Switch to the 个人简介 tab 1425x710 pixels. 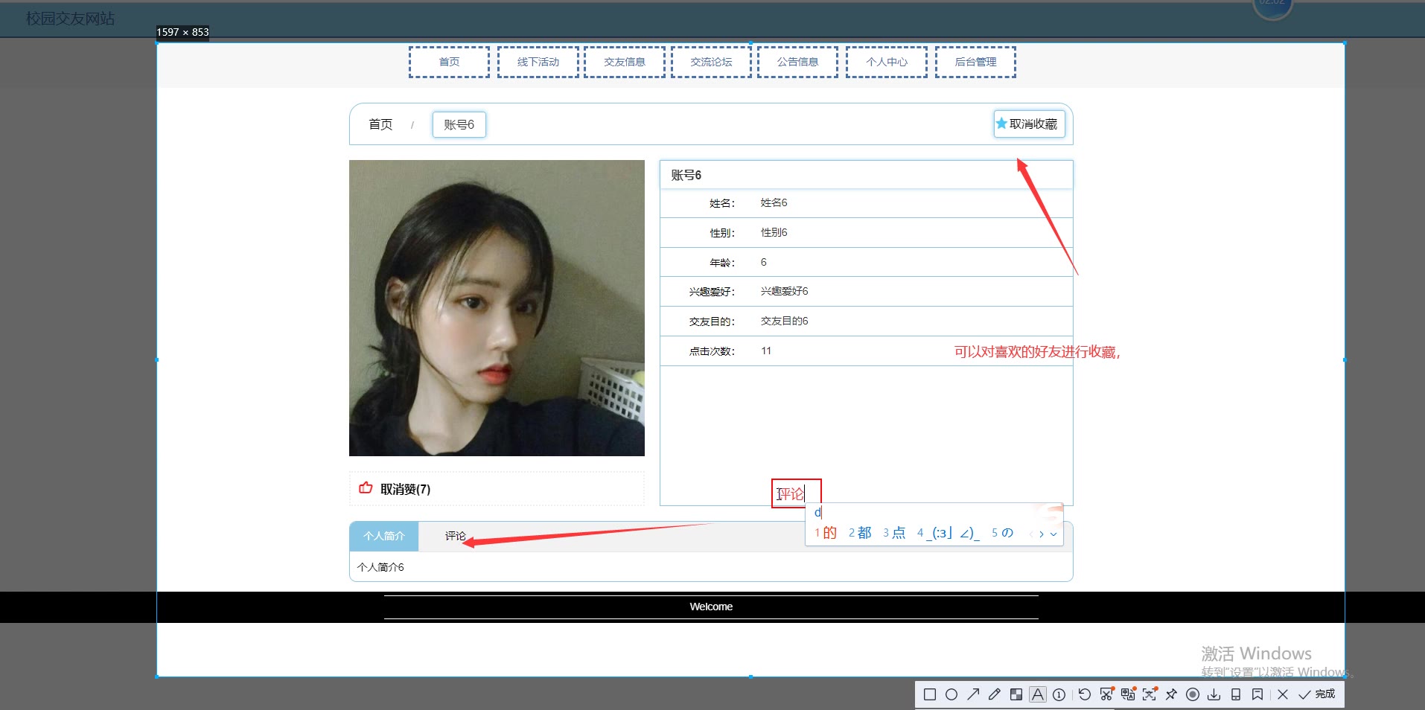coord(384,536)
